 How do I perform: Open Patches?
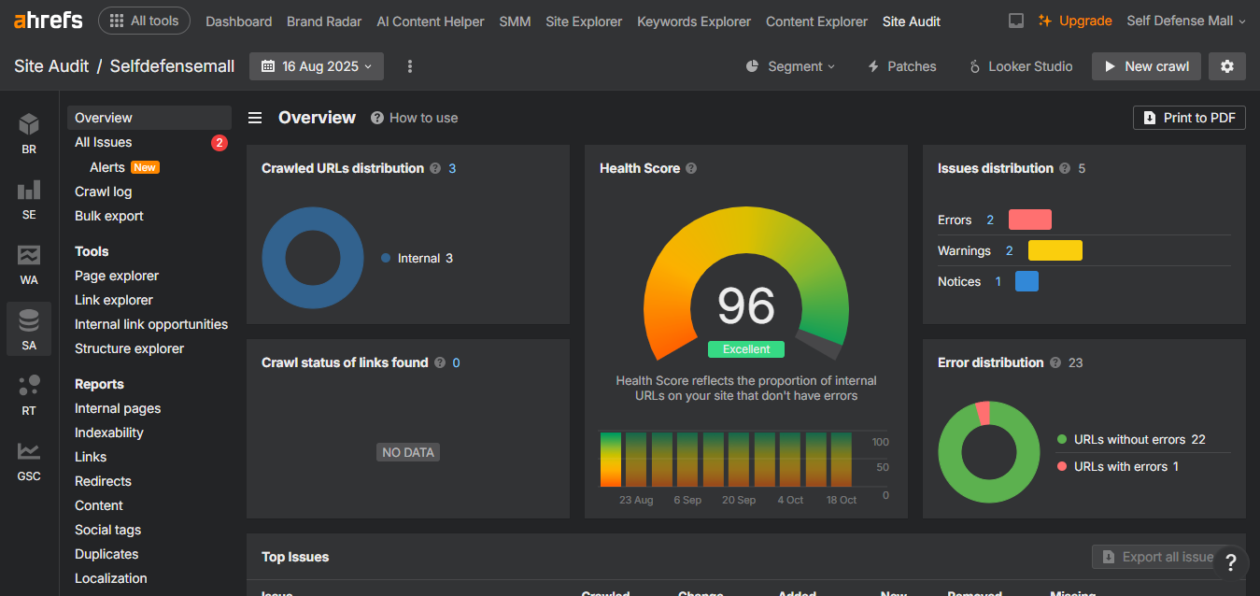coord(901,66)
